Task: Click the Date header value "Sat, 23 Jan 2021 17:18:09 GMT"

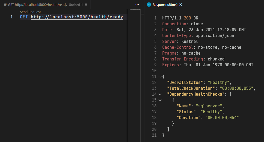Action: 211,30
